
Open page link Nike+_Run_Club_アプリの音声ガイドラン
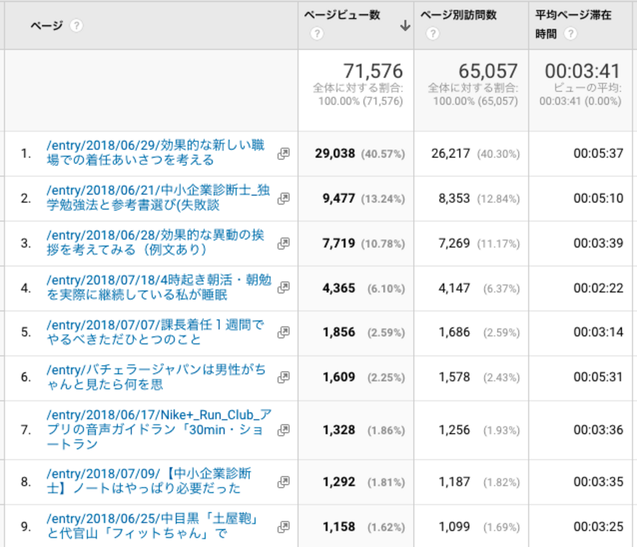[159, 429]
